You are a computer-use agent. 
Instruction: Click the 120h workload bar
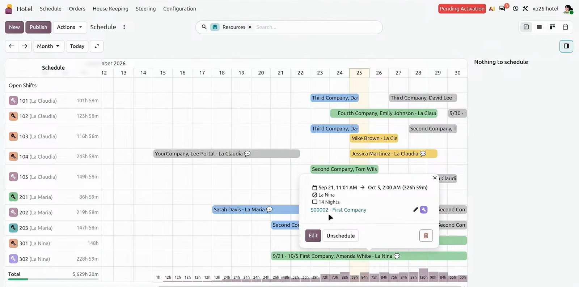pos(423,275)
